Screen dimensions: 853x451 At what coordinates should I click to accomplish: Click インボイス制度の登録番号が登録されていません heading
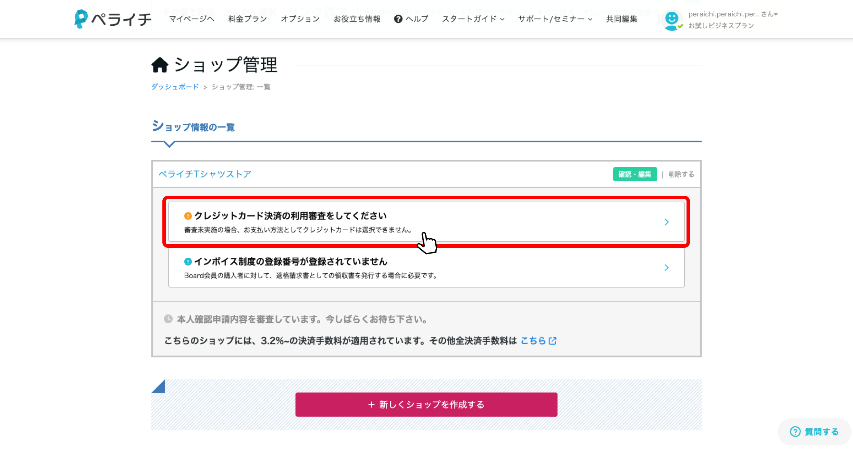click(291, 261)
